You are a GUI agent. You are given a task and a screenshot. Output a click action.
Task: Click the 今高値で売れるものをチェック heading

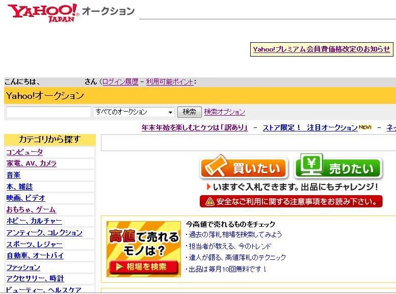[x=230, y=224]
